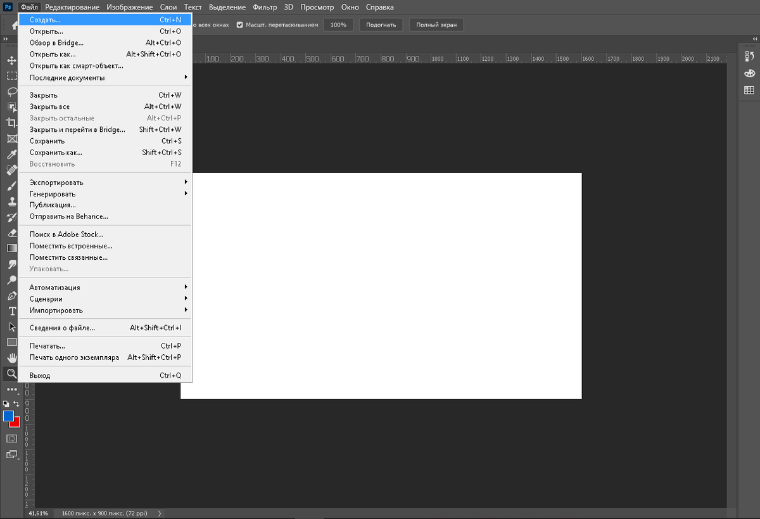Toggle the scrubby zoom drag checkbox
This screenshot has width=760, height=519.
[x=240, y=25]
